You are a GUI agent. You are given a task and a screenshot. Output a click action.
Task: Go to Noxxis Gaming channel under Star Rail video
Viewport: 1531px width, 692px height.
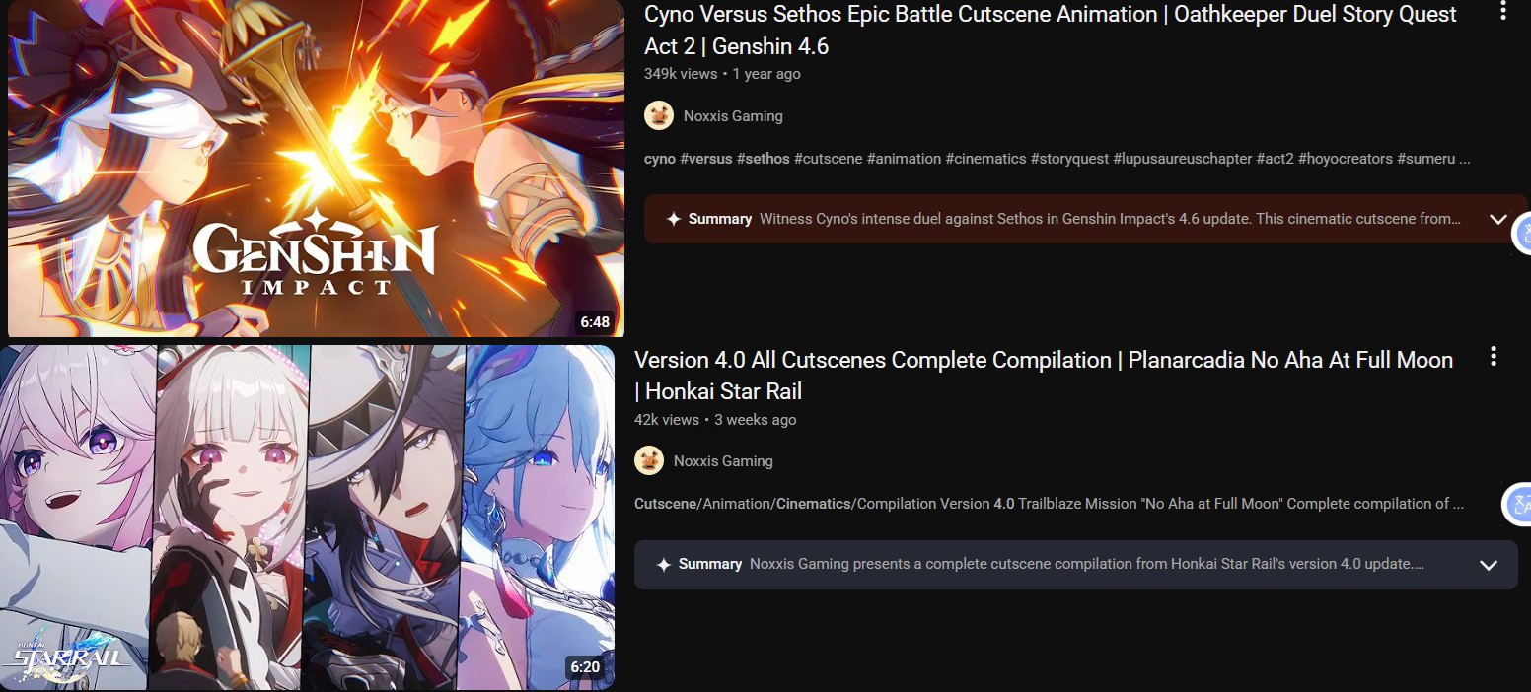click(723, 460)
